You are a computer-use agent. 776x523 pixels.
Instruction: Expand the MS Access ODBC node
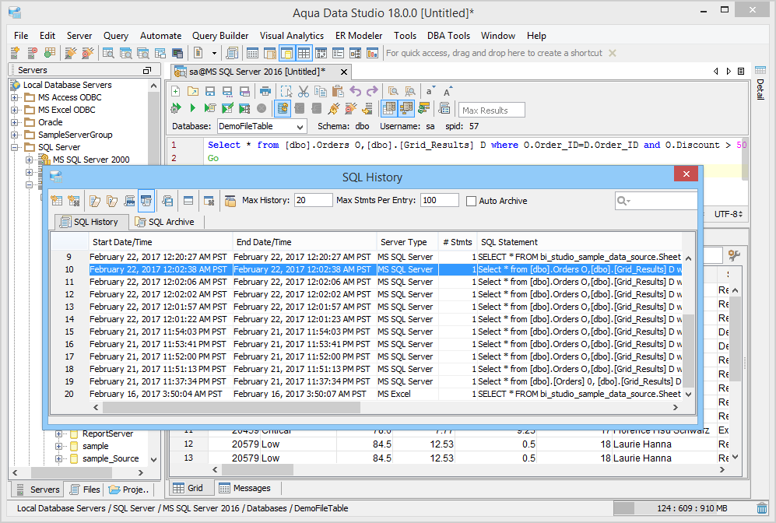coord(15,97)
